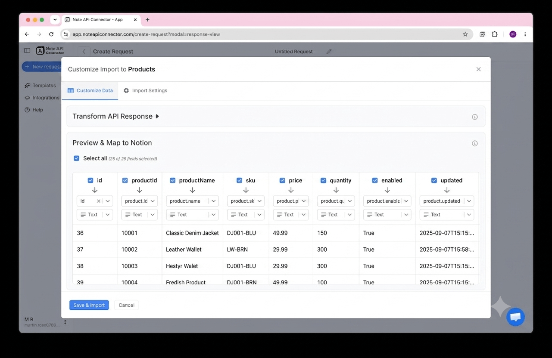Click the Help question mark icon
This screenshot has width=552, height=358.
tap(27, 110)
